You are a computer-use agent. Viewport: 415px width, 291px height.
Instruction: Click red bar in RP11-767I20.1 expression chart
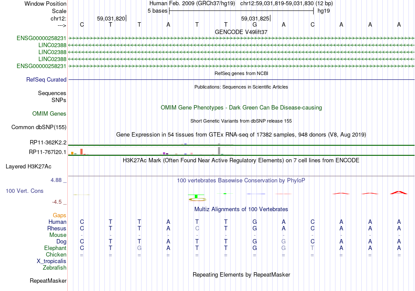tap(82, 152)
